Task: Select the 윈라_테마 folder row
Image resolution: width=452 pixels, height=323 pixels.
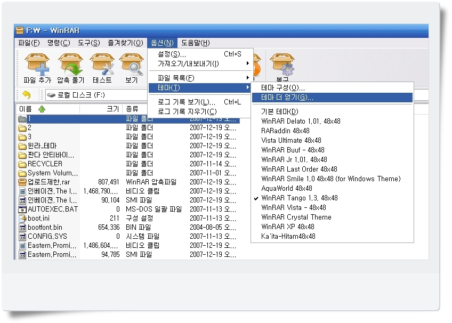Action: click(x=128, y=146)
